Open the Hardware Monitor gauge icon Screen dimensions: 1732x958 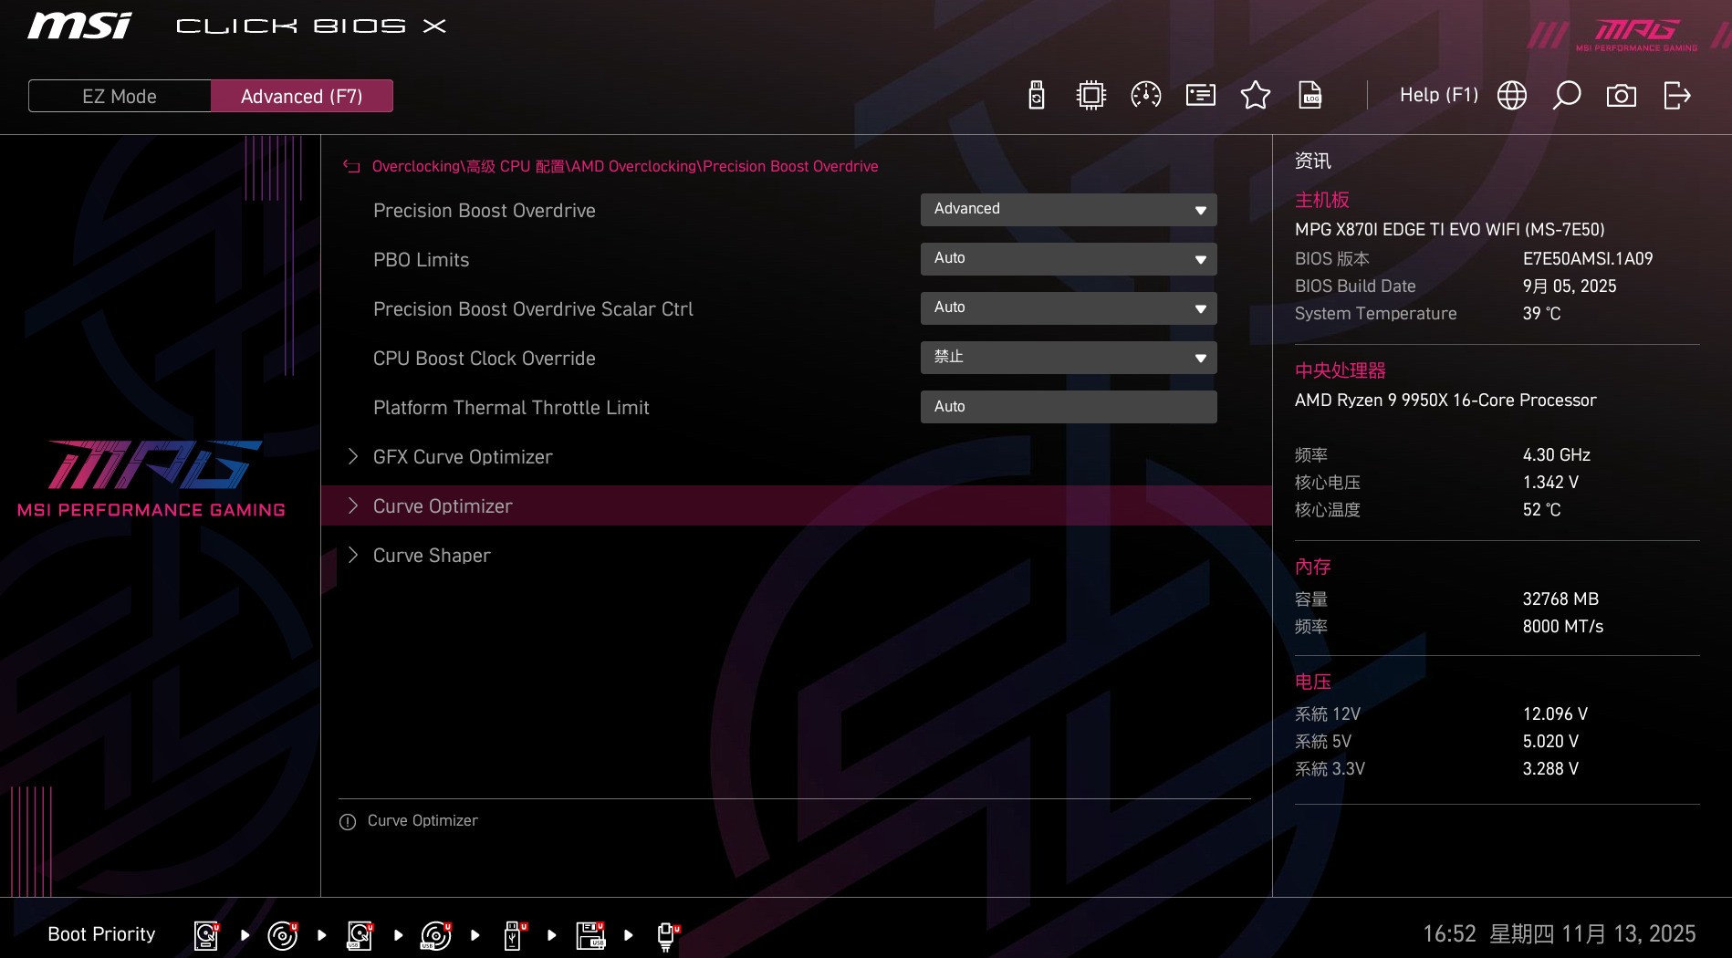click(x=1145, y=95)
